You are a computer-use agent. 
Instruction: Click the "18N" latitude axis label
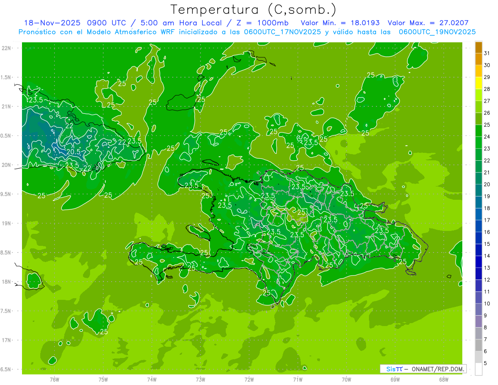point(7,282)
